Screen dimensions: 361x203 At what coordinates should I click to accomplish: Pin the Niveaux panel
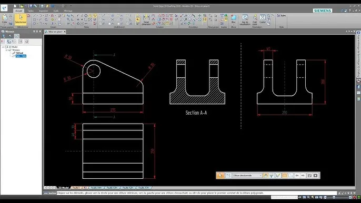pyautogui.click(x=37, y=32)
